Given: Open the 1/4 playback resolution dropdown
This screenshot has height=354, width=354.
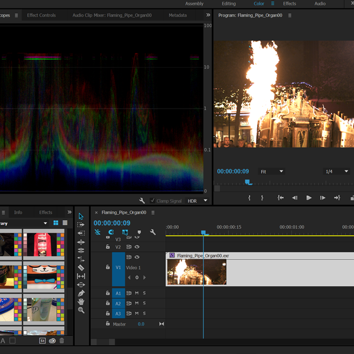Looking at the screenshot, I should coord(337,171).
